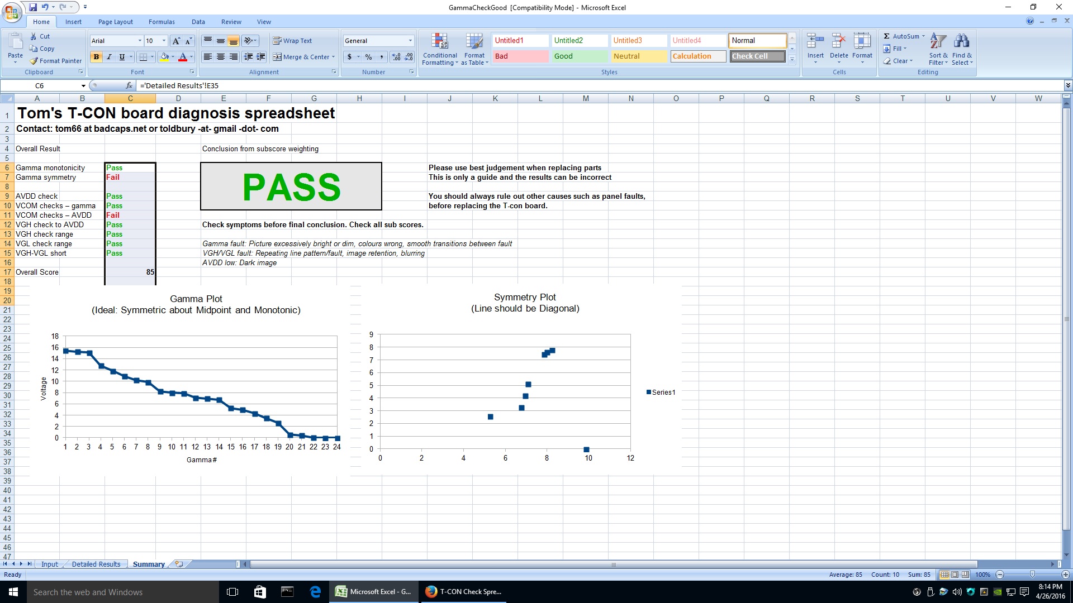
Task: Click the Sort & Filter icon
Action: 938,42
